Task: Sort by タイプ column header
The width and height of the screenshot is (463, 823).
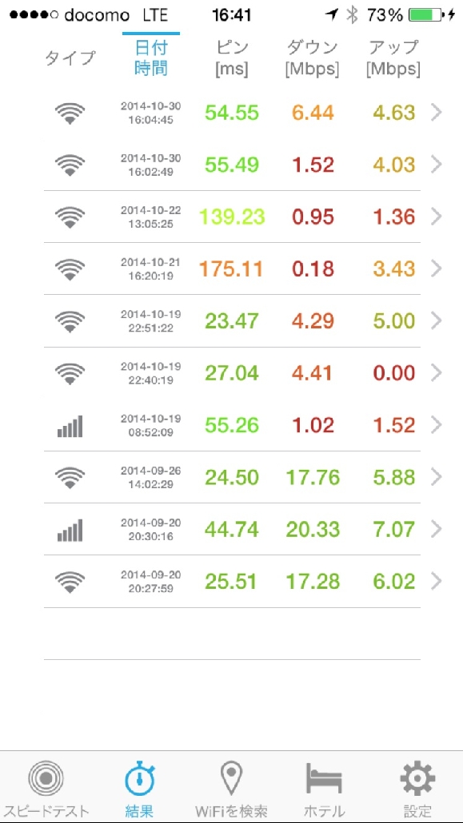Action: 70,58
